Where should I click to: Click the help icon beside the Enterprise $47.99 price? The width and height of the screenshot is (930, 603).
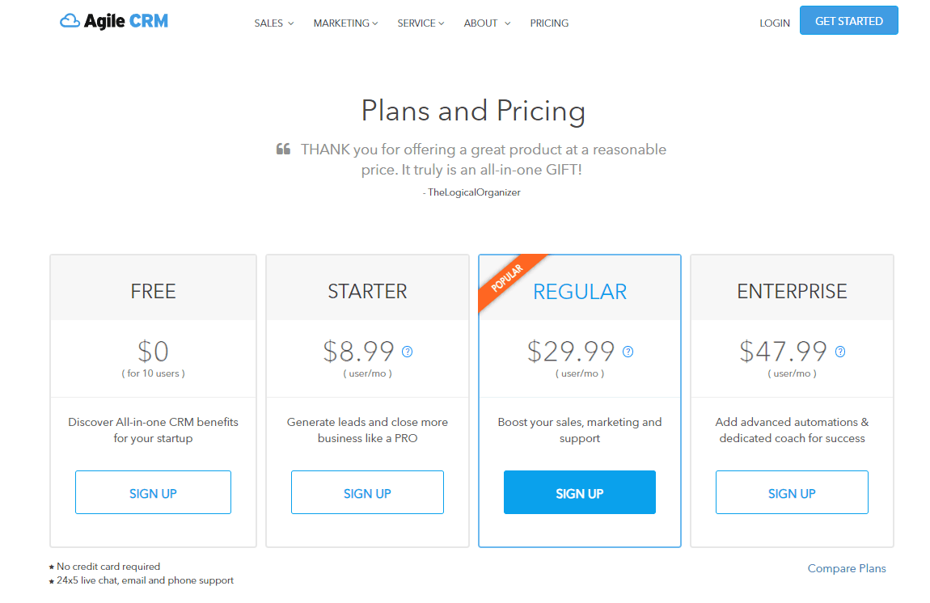[x=840, y=351]
